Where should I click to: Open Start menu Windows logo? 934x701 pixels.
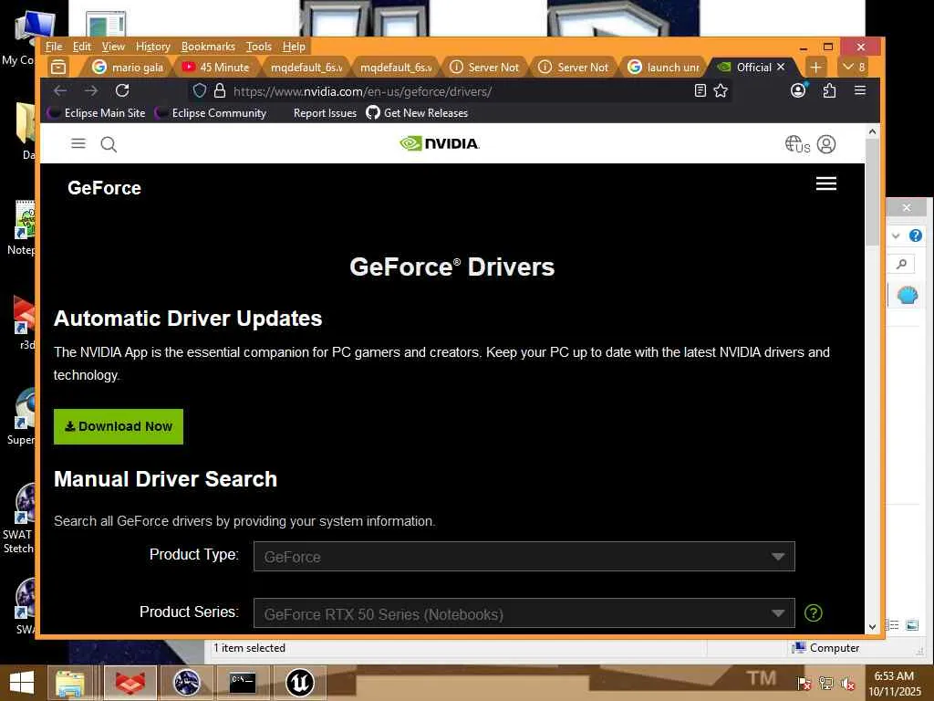[x=22, y=683]
